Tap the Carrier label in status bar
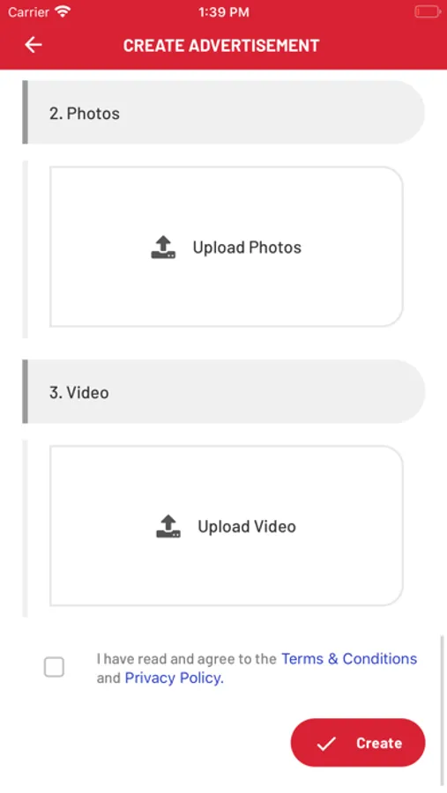The image size is (447, 793). [x=28, y=11]
